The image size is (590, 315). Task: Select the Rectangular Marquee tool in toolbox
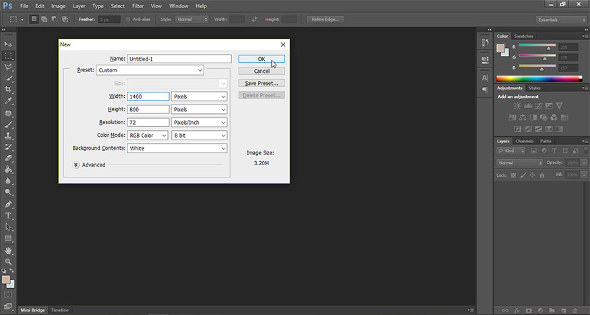(x=8, y=56)
